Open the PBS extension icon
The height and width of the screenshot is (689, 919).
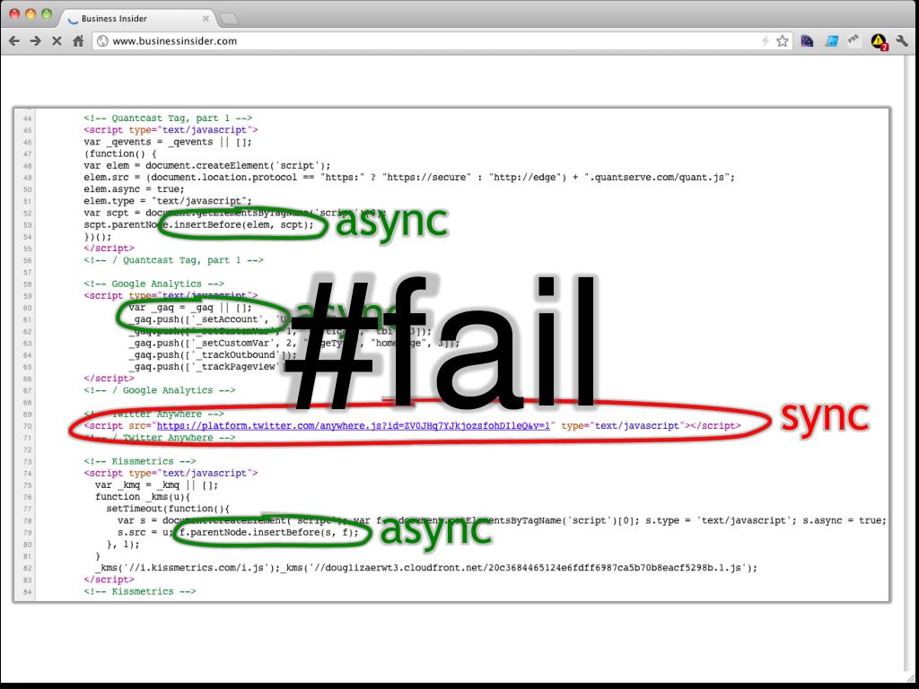853,39
